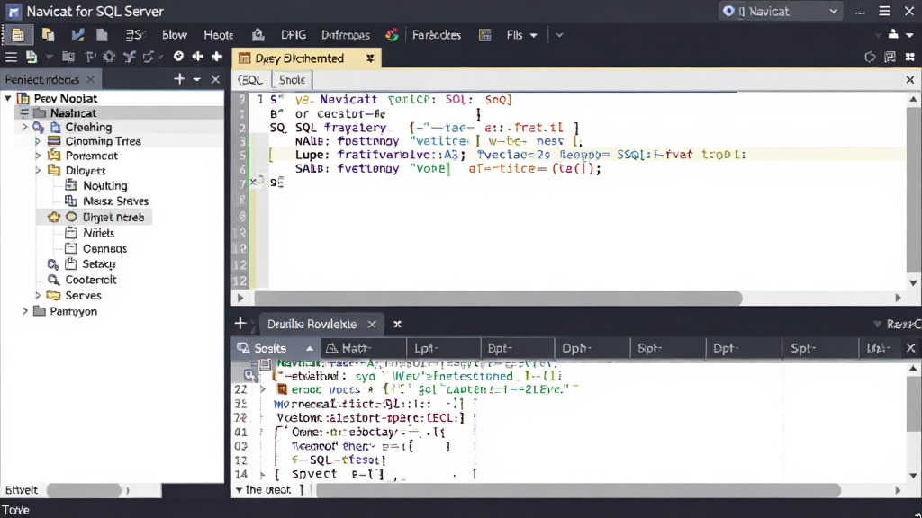The image size is (922, 518).
Task: Click the grid layout icon at far right toolbar
Action: point(910,57)
